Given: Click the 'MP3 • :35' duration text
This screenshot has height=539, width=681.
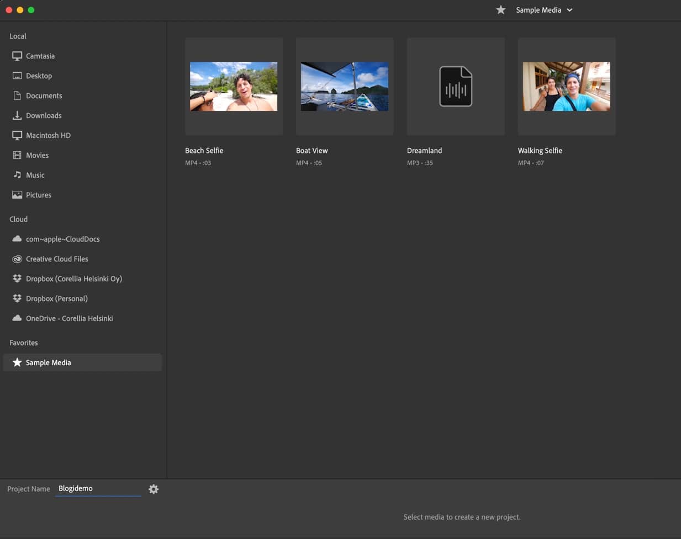Looking at the screenshot, I should (x=420, y=163).
